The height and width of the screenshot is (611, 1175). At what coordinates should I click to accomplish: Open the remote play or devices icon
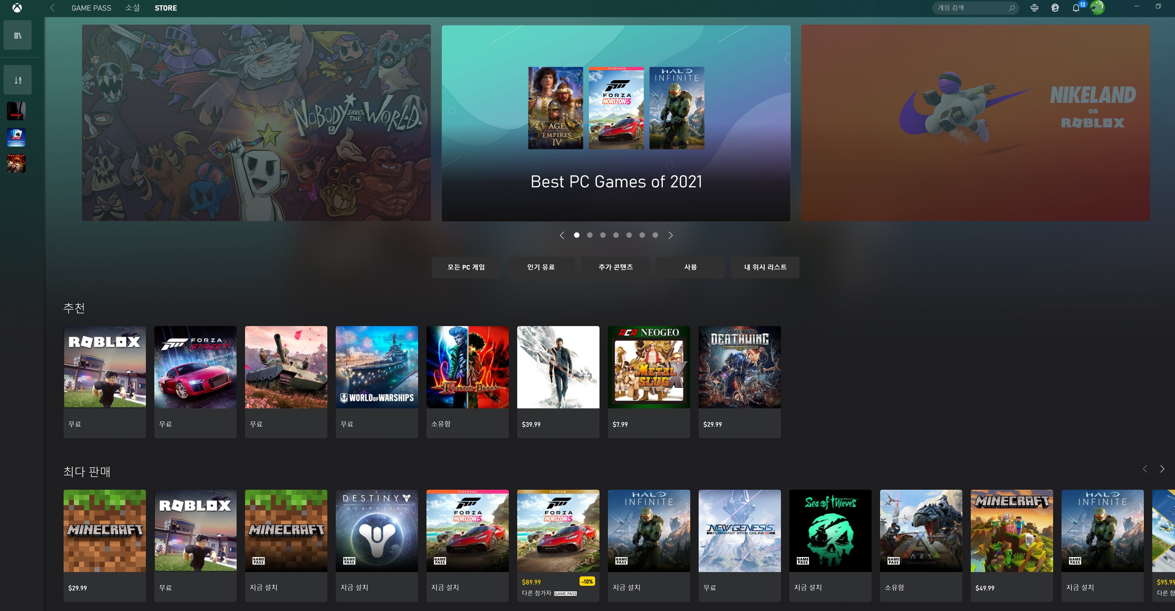coord(1034,8)
